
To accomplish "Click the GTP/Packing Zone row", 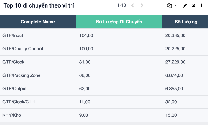I will [x=21, y=75].
